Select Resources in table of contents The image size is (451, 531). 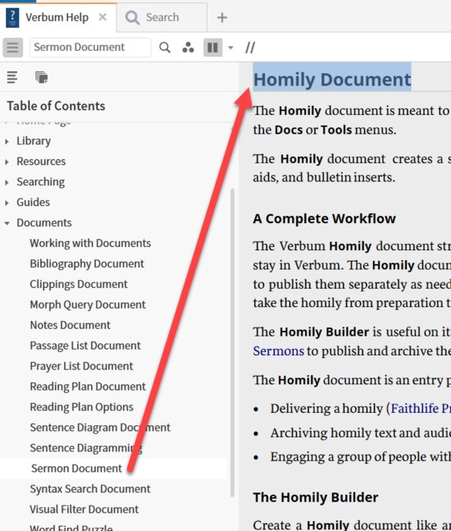(x=41, y=161)
